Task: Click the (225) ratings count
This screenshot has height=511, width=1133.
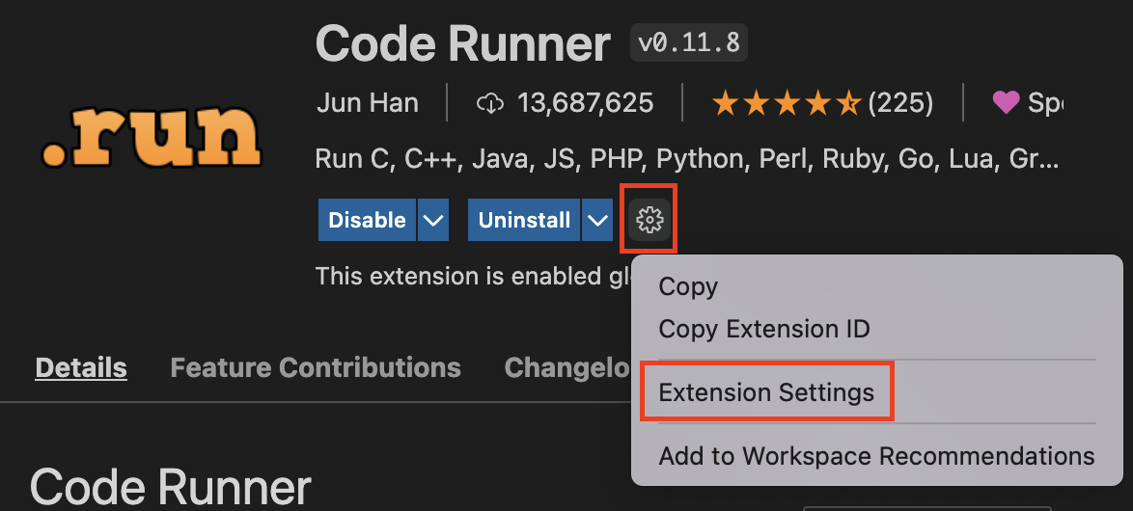Action: pos(900,103)
